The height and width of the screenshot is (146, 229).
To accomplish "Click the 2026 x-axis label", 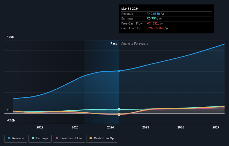I will click(x=181, y=128).
